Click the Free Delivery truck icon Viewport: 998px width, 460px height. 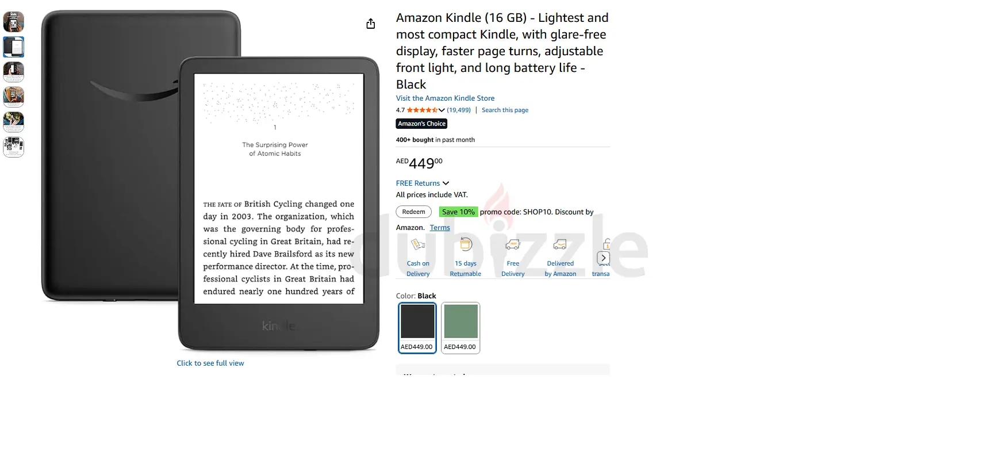point(513,244)
